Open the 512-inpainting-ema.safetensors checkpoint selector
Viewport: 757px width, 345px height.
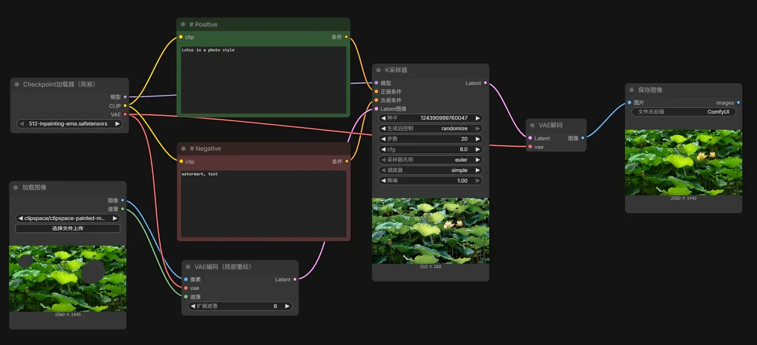point(70,124)
